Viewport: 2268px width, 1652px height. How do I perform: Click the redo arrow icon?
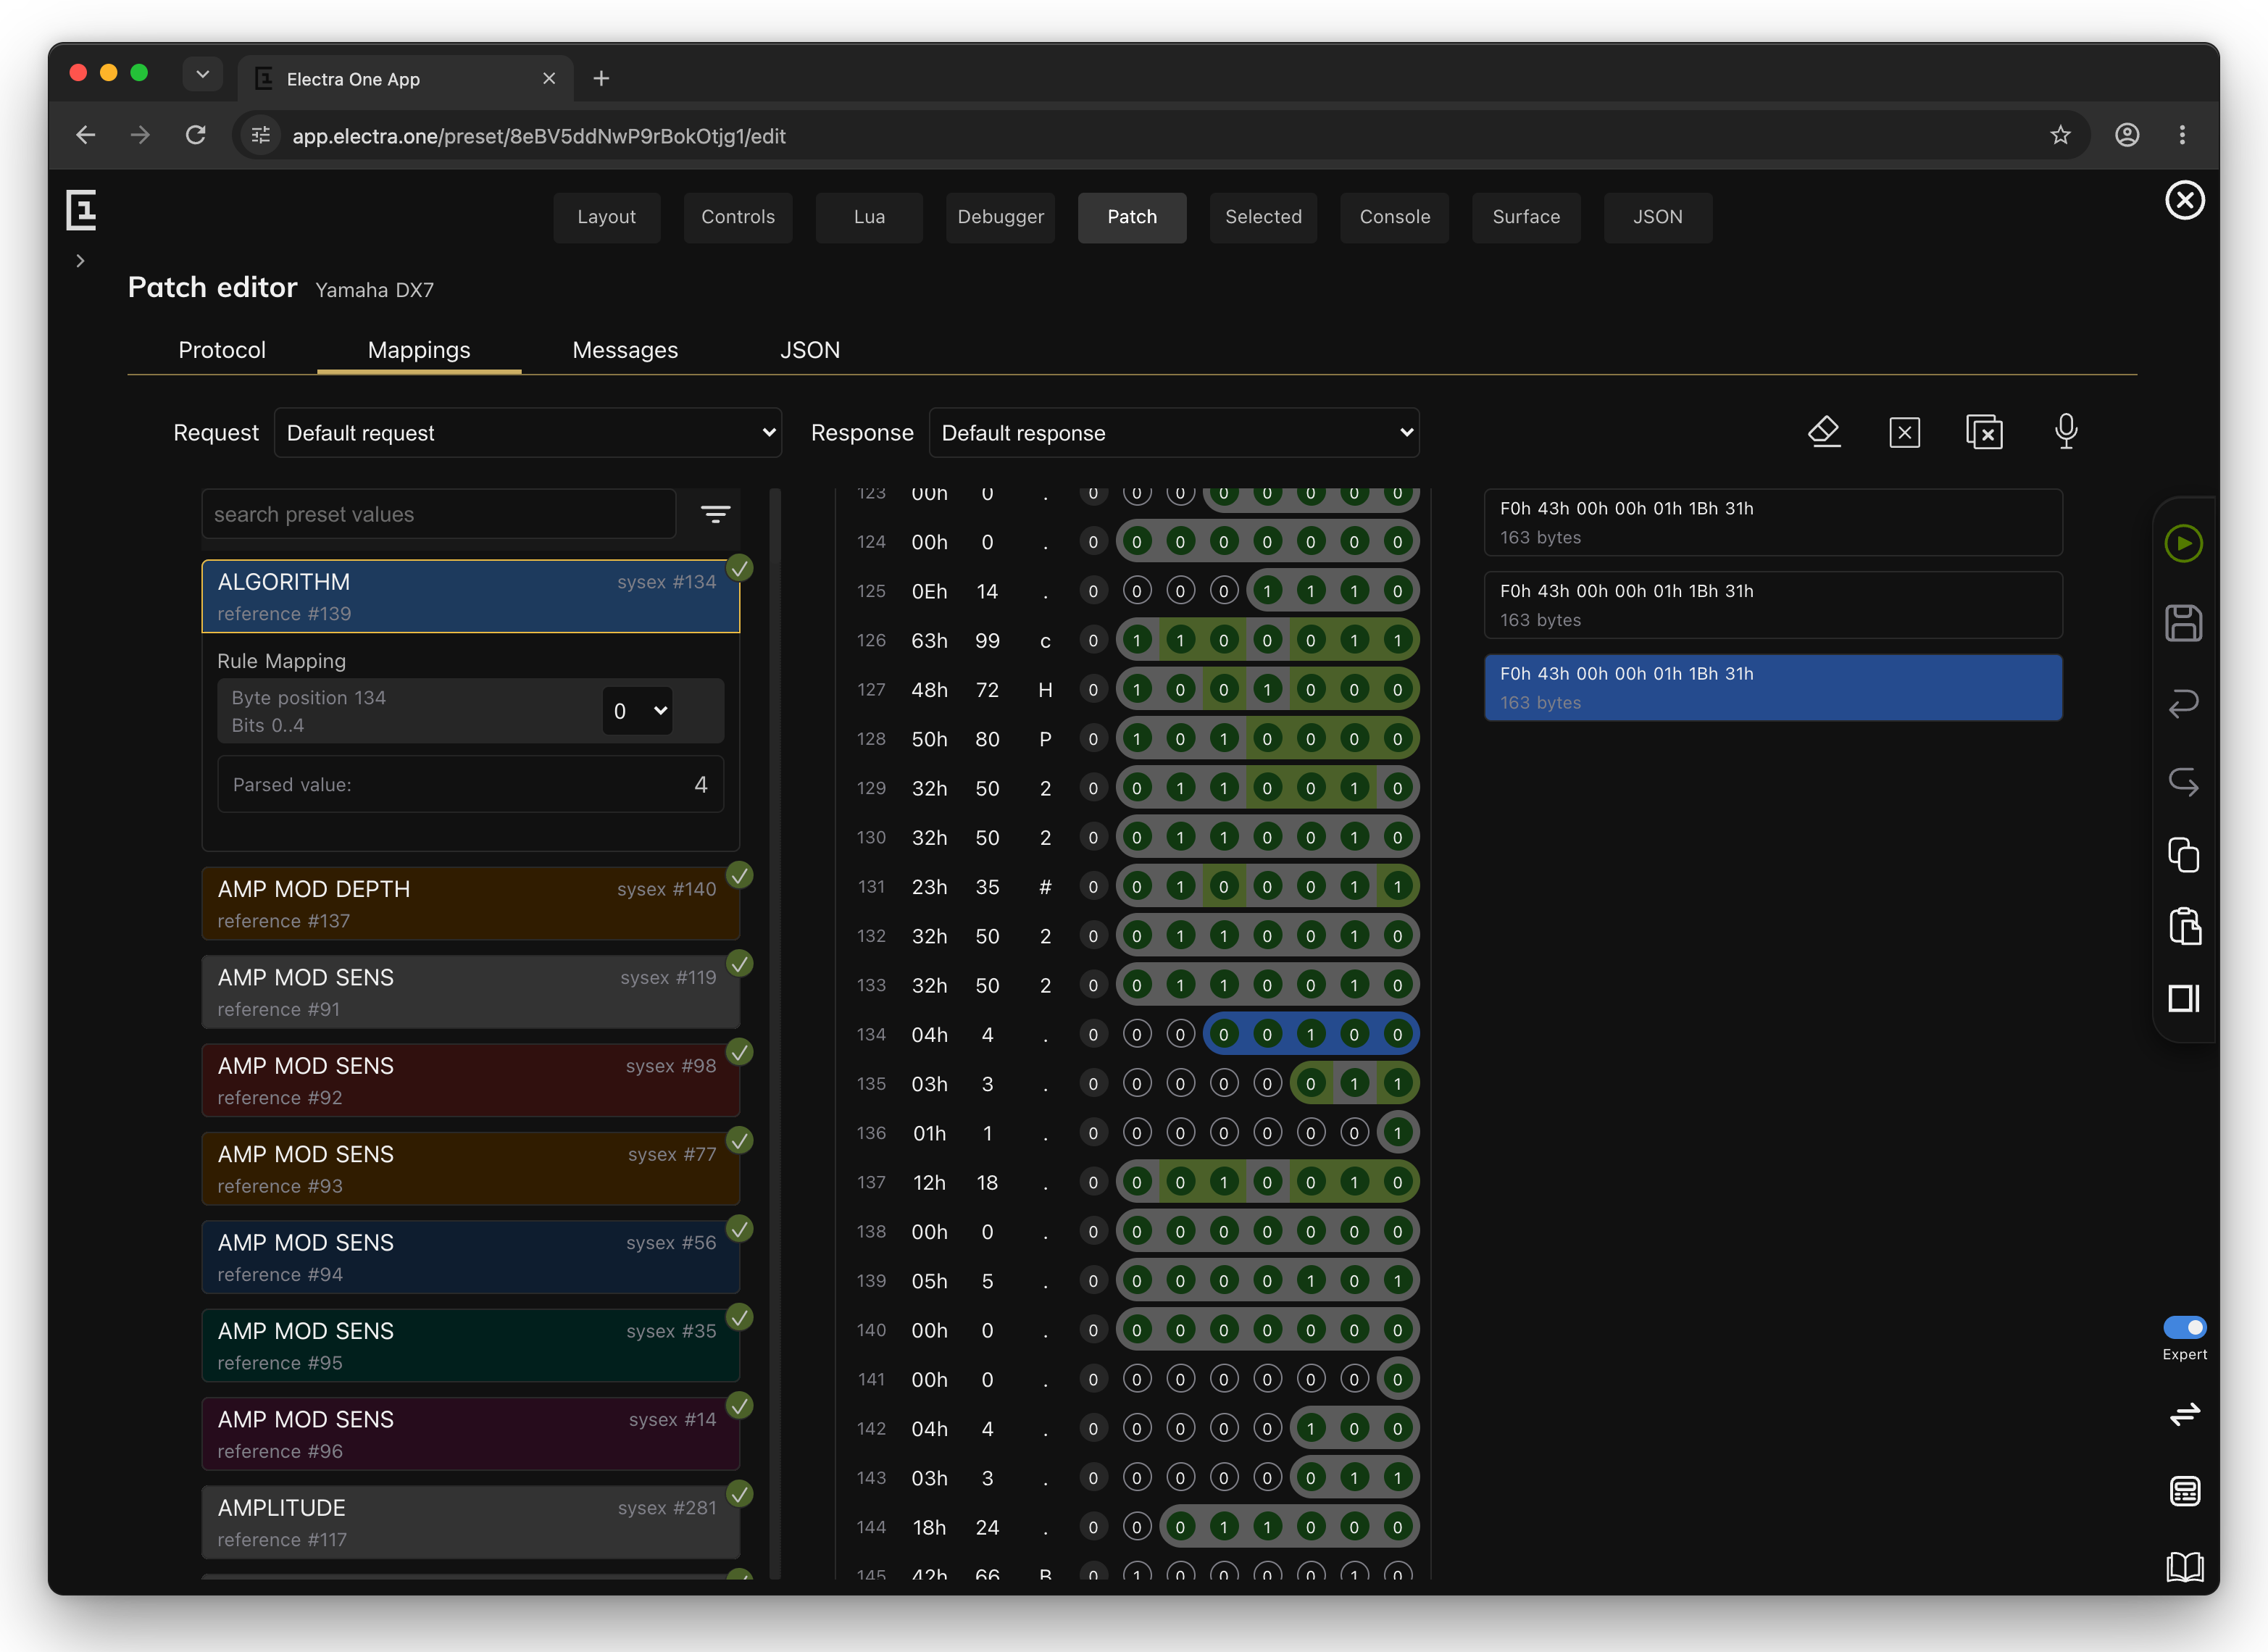(2183, 781)
